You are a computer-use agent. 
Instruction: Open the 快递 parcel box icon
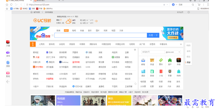tap(152, 60)
